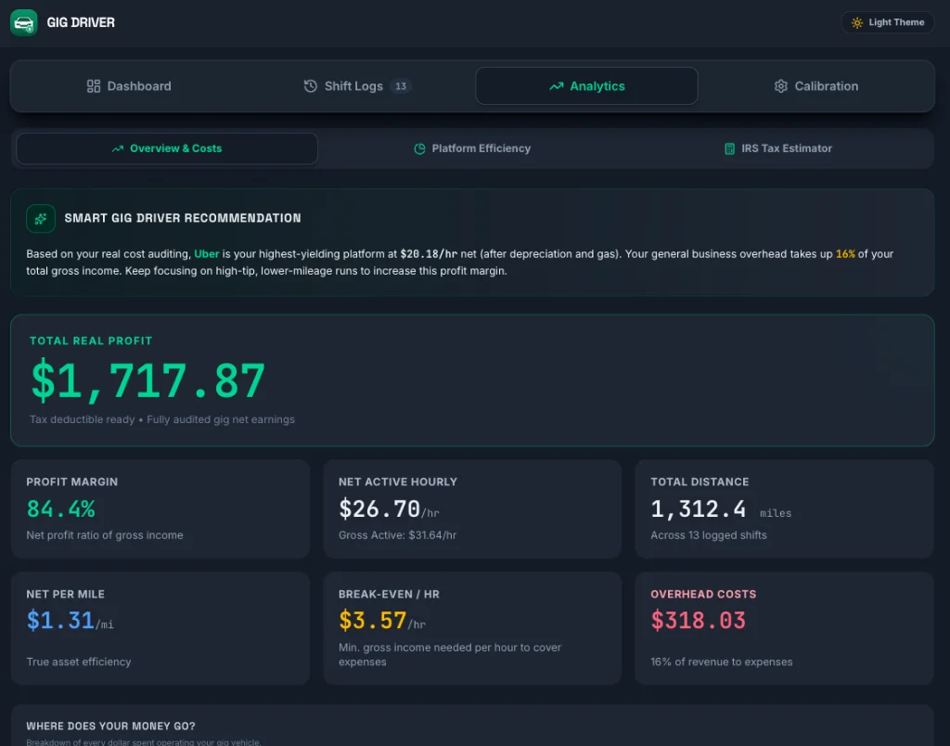This screenshot has height=746, width=950.
Task: Click the Gig Driver car logo icon
Action: 23,23
